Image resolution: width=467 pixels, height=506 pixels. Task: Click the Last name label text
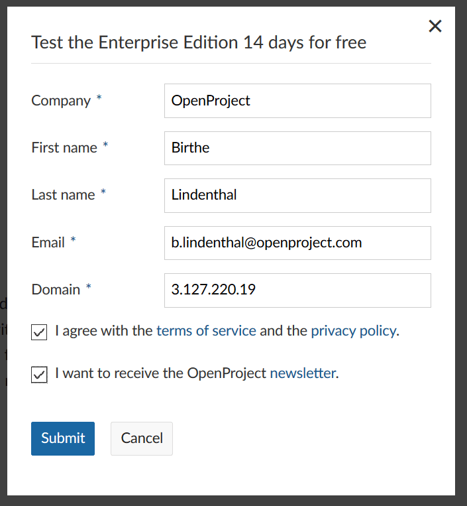tap(63, 195)
